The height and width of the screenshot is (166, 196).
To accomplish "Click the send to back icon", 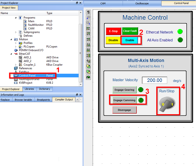I will click(x=88, y=72).
